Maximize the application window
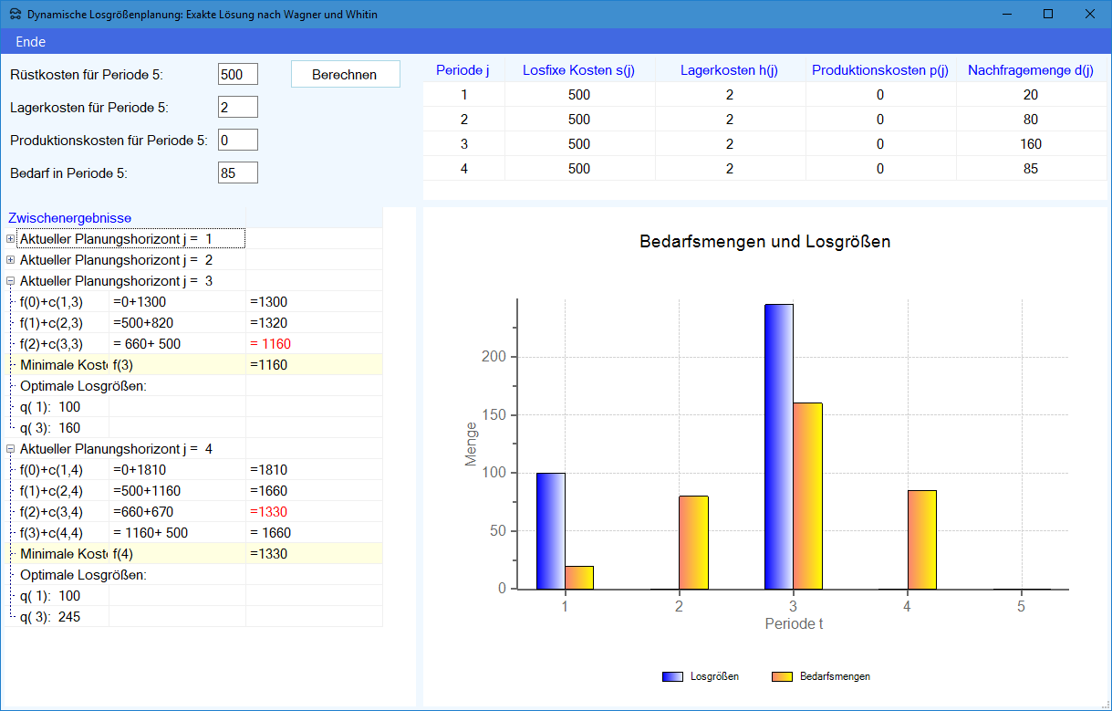 1048,14
